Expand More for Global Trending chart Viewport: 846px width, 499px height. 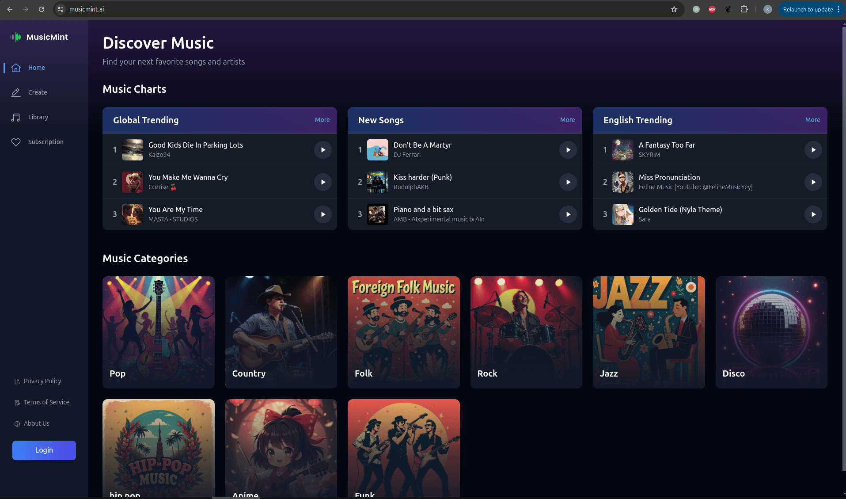pos(322,120)
